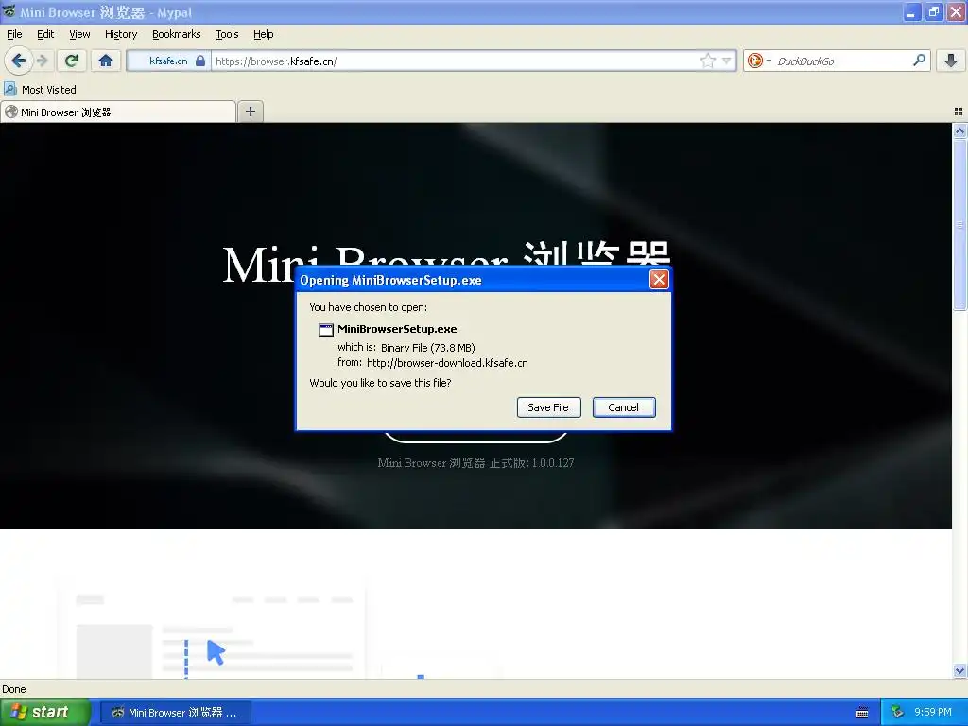Add a new tab with plus button

[250, 112]
